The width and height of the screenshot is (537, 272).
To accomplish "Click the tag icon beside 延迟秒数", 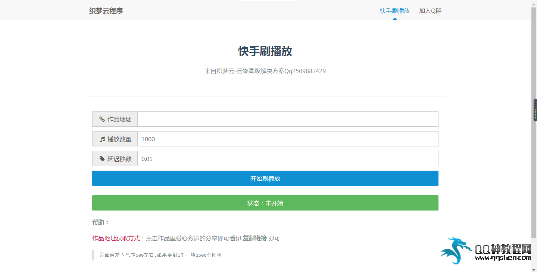I will (x=102, y=159).
